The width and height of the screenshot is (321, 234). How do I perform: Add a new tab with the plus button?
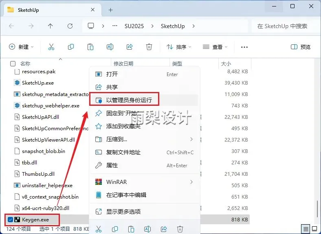coord(110,10)
